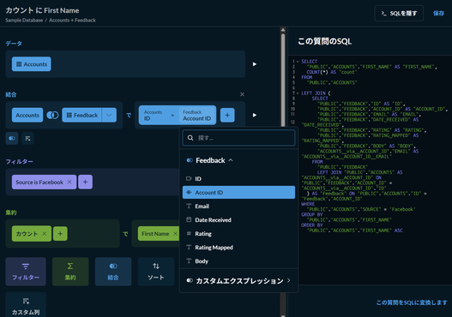
Task: Remove the join step with X
Action: coord(242,94)
